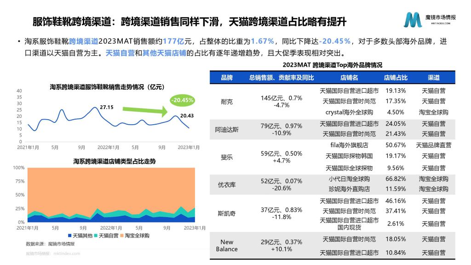Click the 其他天猫店铺 highlighted text
Image resolution: width=471 pixels, height=265 pixels.
(x=164, y=53)
